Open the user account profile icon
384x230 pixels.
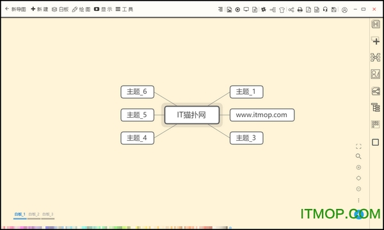(x=344, y=10)
